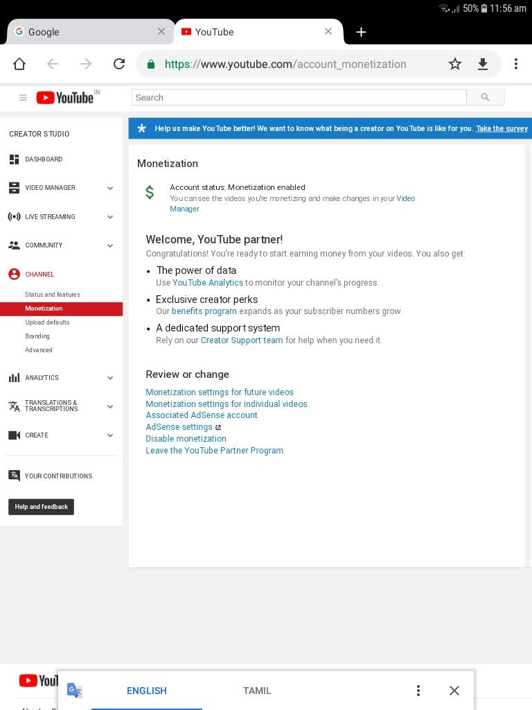This screenshot has height=710, width=532.
Task: Bookmark page with the star icon
Action: click(x=455, y=64)
